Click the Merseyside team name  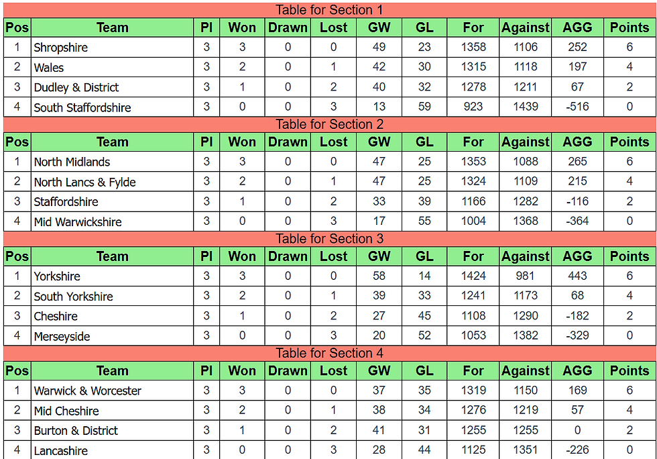click(x=62, y=336)
